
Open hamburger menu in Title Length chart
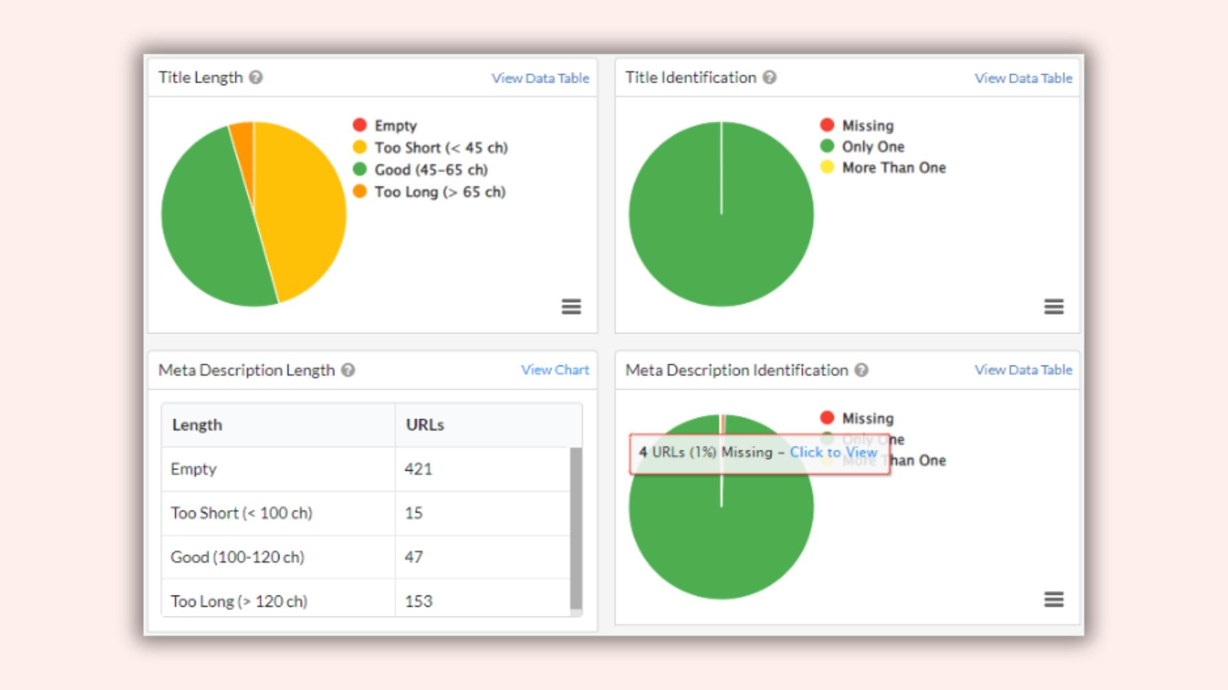pyautogui.click(x=571, y=307)
